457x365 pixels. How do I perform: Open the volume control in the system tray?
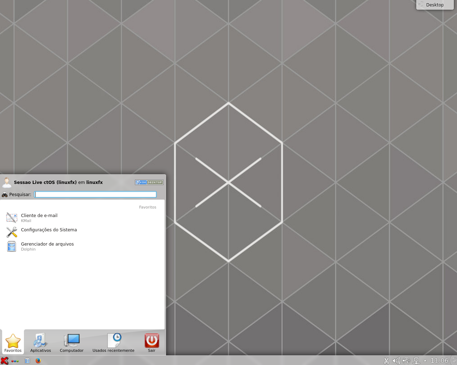point(396,361)
